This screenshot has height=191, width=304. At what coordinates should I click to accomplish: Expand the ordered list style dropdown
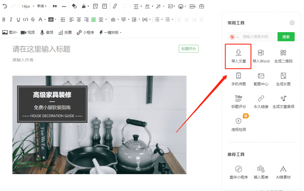pos(162,20)
